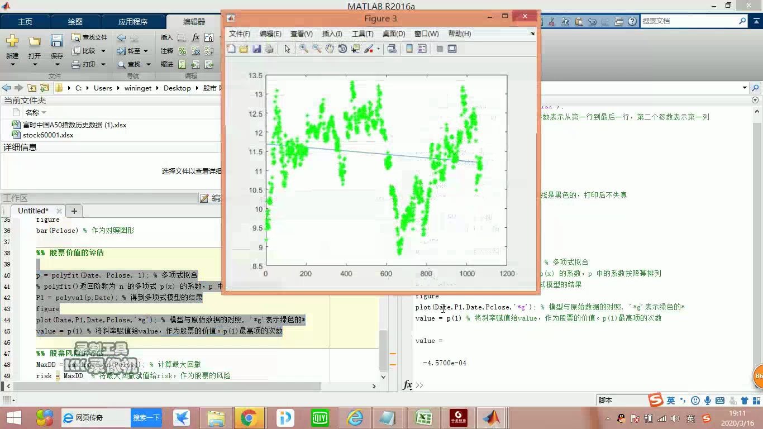Image resolution: width=763 pixels, height=429 pixels.
Task: Select the Brush data tool
Action: (x=369, y=49)
